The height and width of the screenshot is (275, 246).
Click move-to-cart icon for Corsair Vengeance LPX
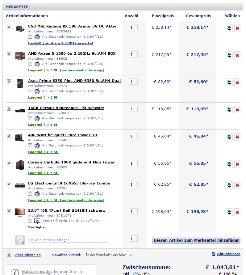[x=229, y=110]
